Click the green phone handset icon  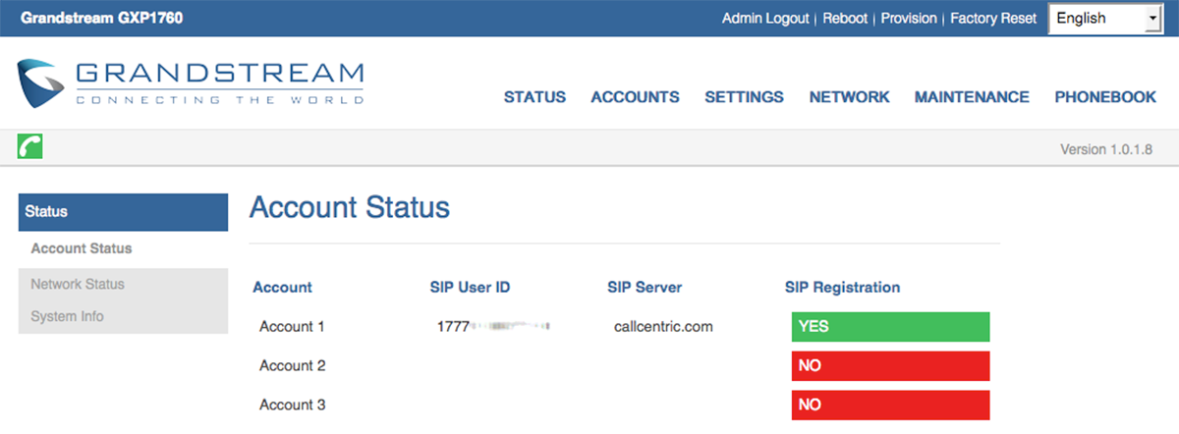(29, 148)
